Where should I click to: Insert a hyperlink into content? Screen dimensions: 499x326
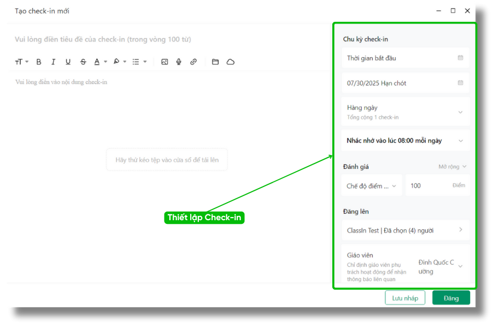point(193,62)
